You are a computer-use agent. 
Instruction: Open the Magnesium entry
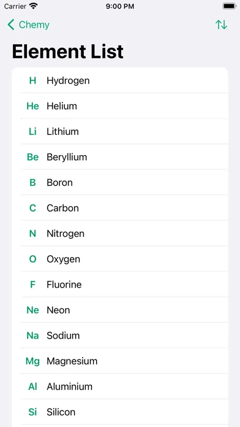[119, 361]
